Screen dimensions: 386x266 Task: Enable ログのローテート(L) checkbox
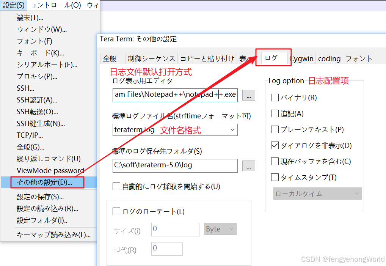117,211
